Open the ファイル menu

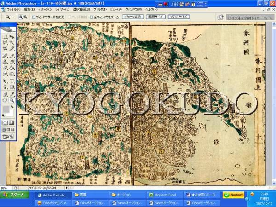coord(13,10)
